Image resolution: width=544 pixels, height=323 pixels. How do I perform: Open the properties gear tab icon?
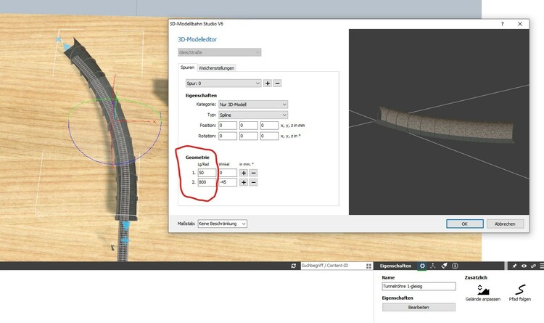tap(422, 266)
